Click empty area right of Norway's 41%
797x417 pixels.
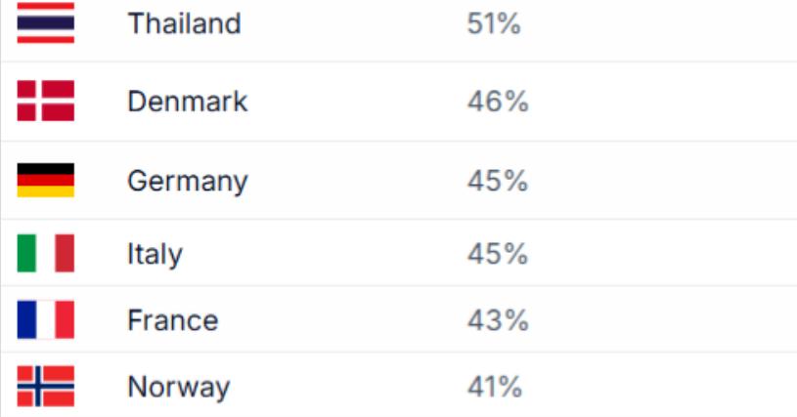[665, 388]
